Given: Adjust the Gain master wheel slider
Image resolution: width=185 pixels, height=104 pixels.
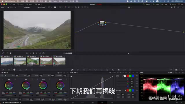Looking at the screenshot, I should point(43,95).
